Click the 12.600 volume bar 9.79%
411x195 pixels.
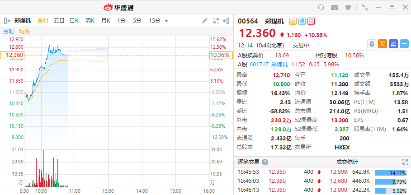391,181
